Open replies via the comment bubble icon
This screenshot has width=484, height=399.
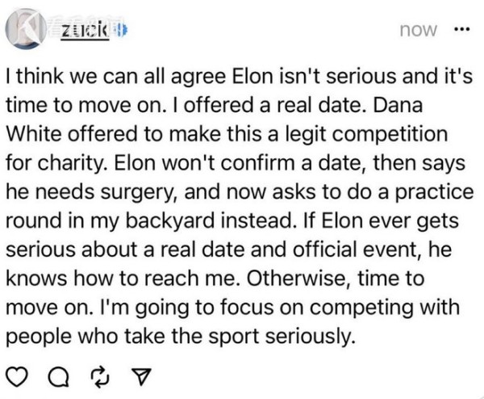[59, 378]
